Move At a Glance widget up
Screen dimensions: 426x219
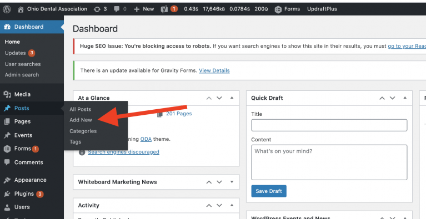209,98
